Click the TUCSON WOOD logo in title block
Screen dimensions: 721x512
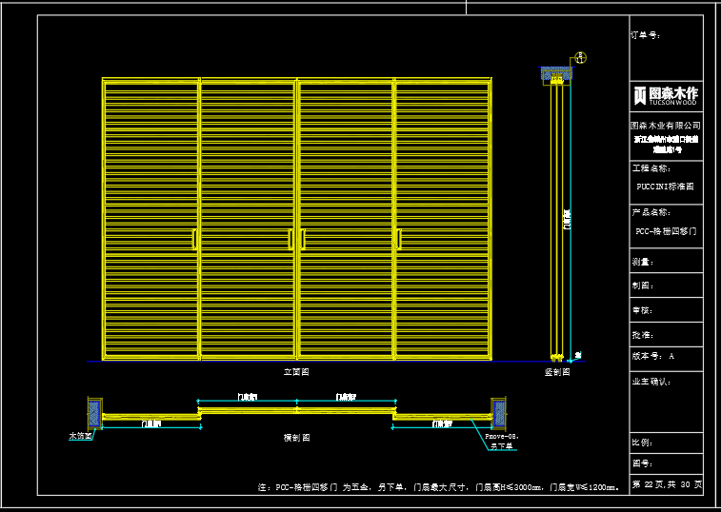666,93
